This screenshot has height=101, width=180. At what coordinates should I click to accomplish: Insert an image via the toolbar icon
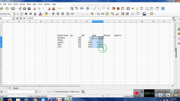(114, 8)
